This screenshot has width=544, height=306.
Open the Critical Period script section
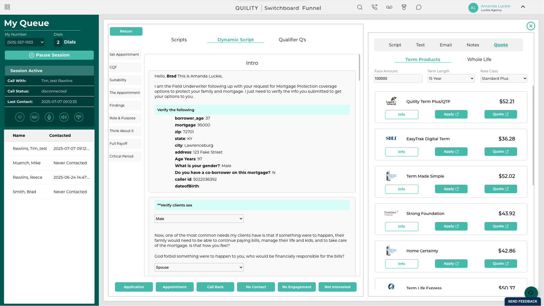click(x=125, y=156)
